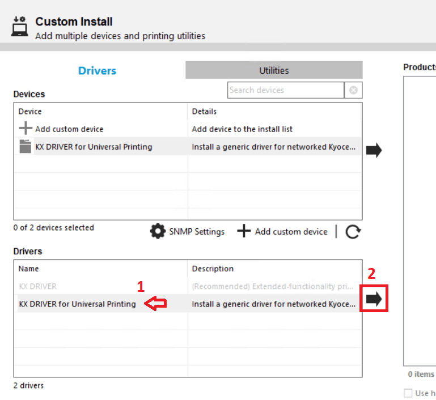Refresh the devices list
This screenshot has height=400, width=436.
tap(353, 231)
